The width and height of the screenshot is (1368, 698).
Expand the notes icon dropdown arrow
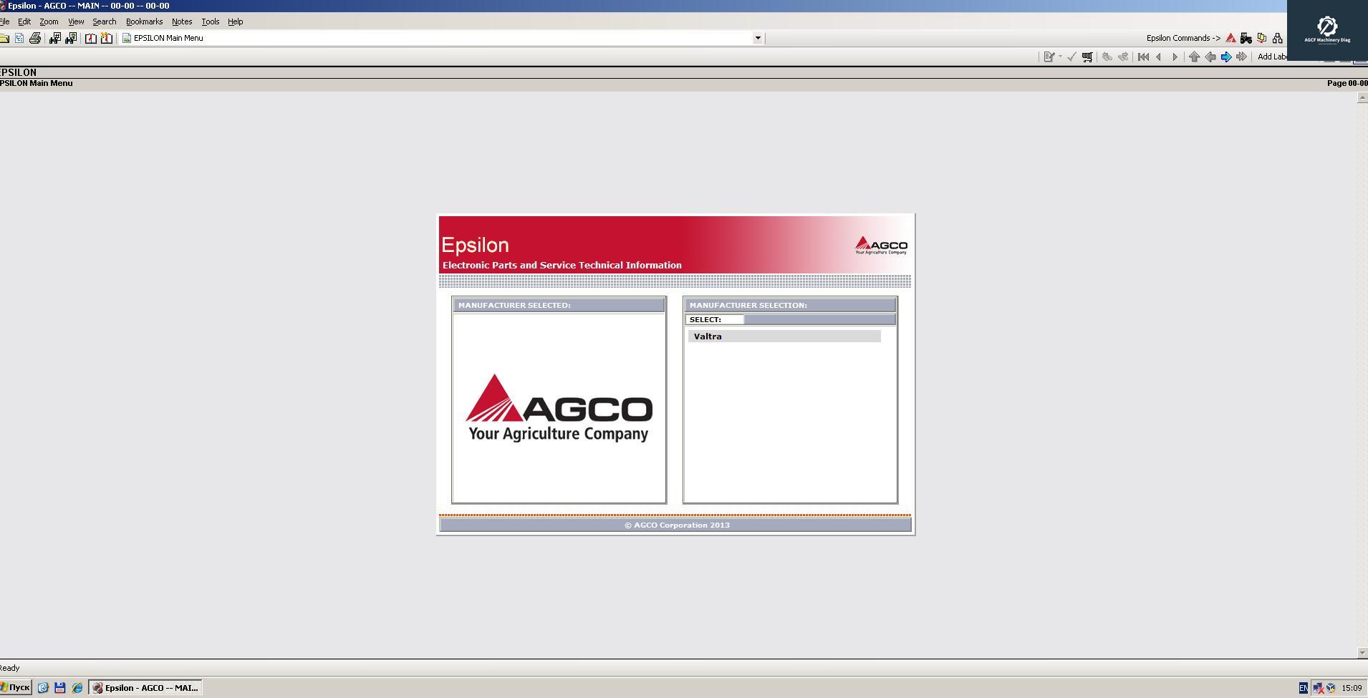coord(1060,57)
